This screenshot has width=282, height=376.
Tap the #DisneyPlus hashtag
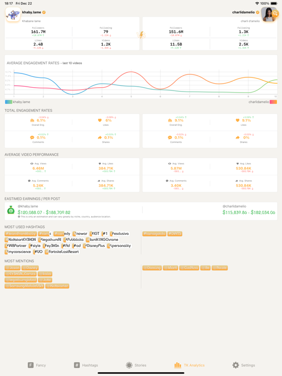pos(94,246)
